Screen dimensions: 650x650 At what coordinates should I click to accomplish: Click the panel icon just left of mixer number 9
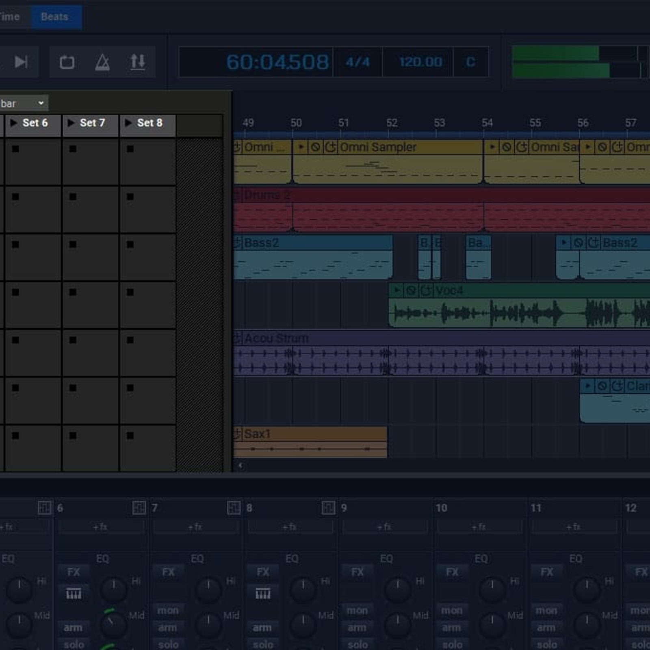tap(328, 507)
